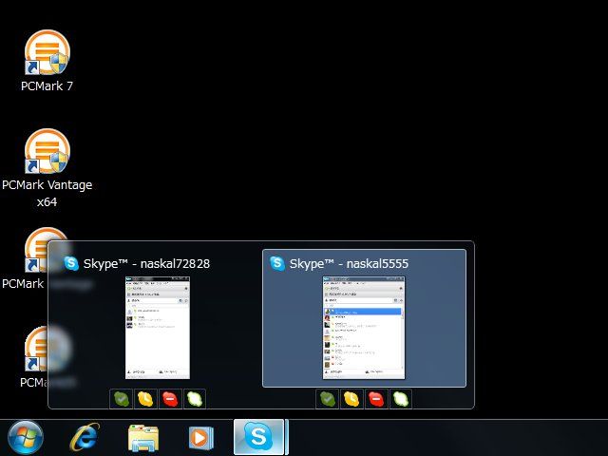Launch Windows Media Player from the taskbar
Screen dimensions: 608x456
coord(200,438)
